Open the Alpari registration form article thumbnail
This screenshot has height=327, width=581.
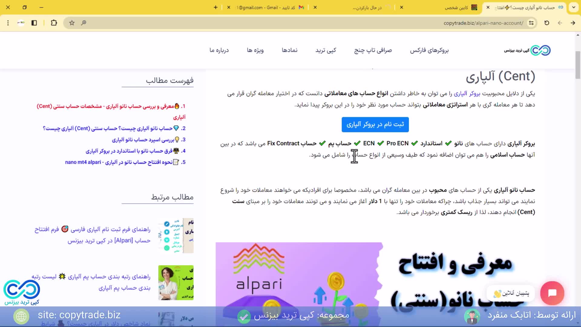click(x=176, y=236)
